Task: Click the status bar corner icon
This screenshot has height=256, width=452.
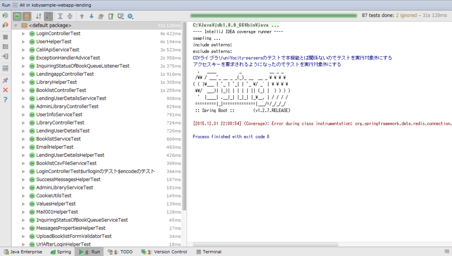Action: click(447, 252)
